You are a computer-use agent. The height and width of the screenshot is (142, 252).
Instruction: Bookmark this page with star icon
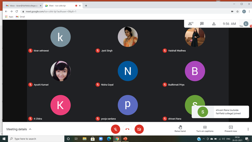click(x=238, y=11)
